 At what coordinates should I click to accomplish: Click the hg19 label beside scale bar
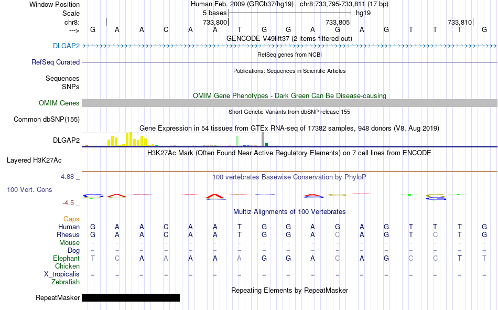(x=363, y=13)
